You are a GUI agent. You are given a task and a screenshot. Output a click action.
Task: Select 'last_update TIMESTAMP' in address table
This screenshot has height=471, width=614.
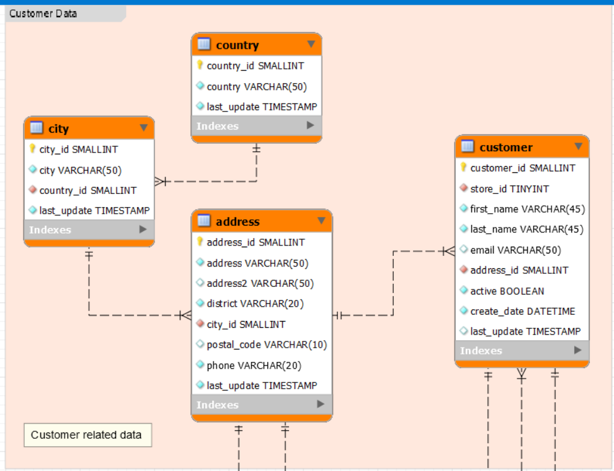click(x=262, y=385)
